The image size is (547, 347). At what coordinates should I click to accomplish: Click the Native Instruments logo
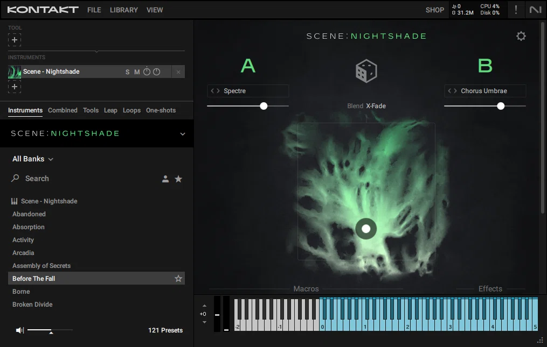pyautogui.click(x=536, y=10)
